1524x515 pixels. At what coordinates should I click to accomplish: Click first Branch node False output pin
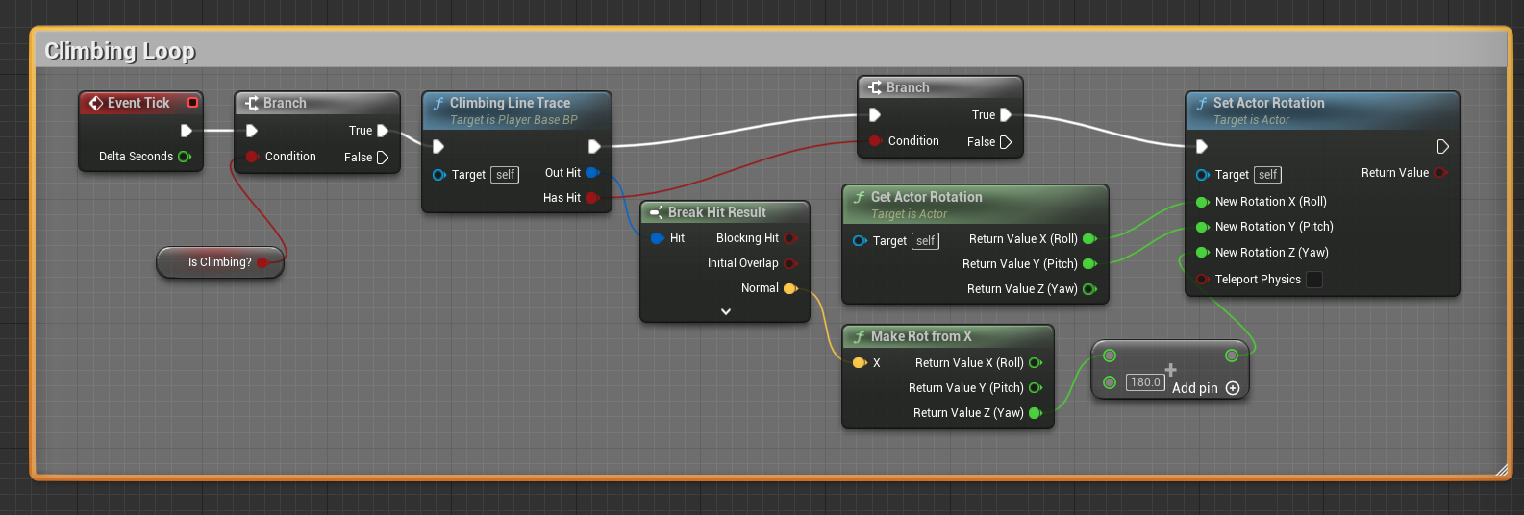(383, 158)
